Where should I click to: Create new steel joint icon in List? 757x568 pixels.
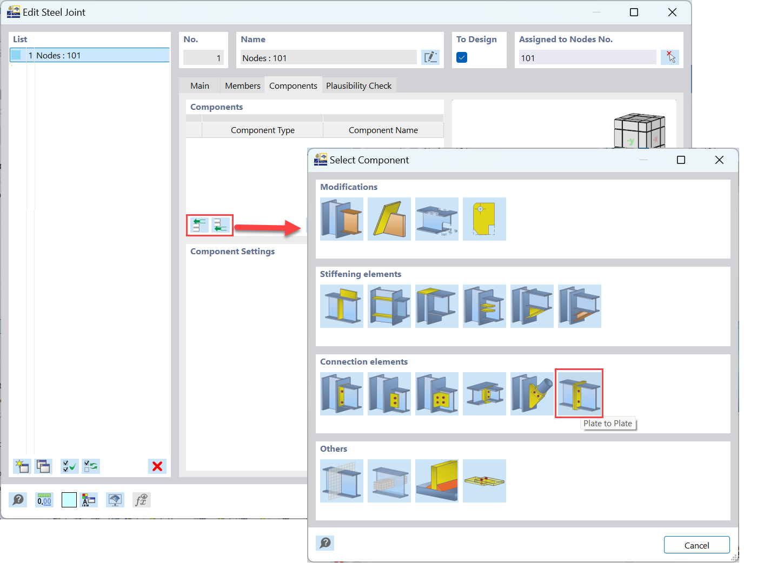[x=22, y=466]
